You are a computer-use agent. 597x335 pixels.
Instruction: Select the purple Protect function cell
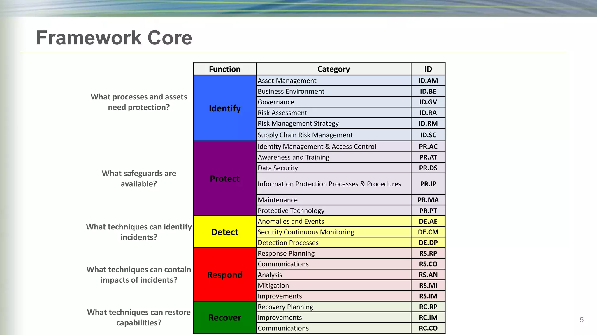pyautogui.click(x=225, y=179)
